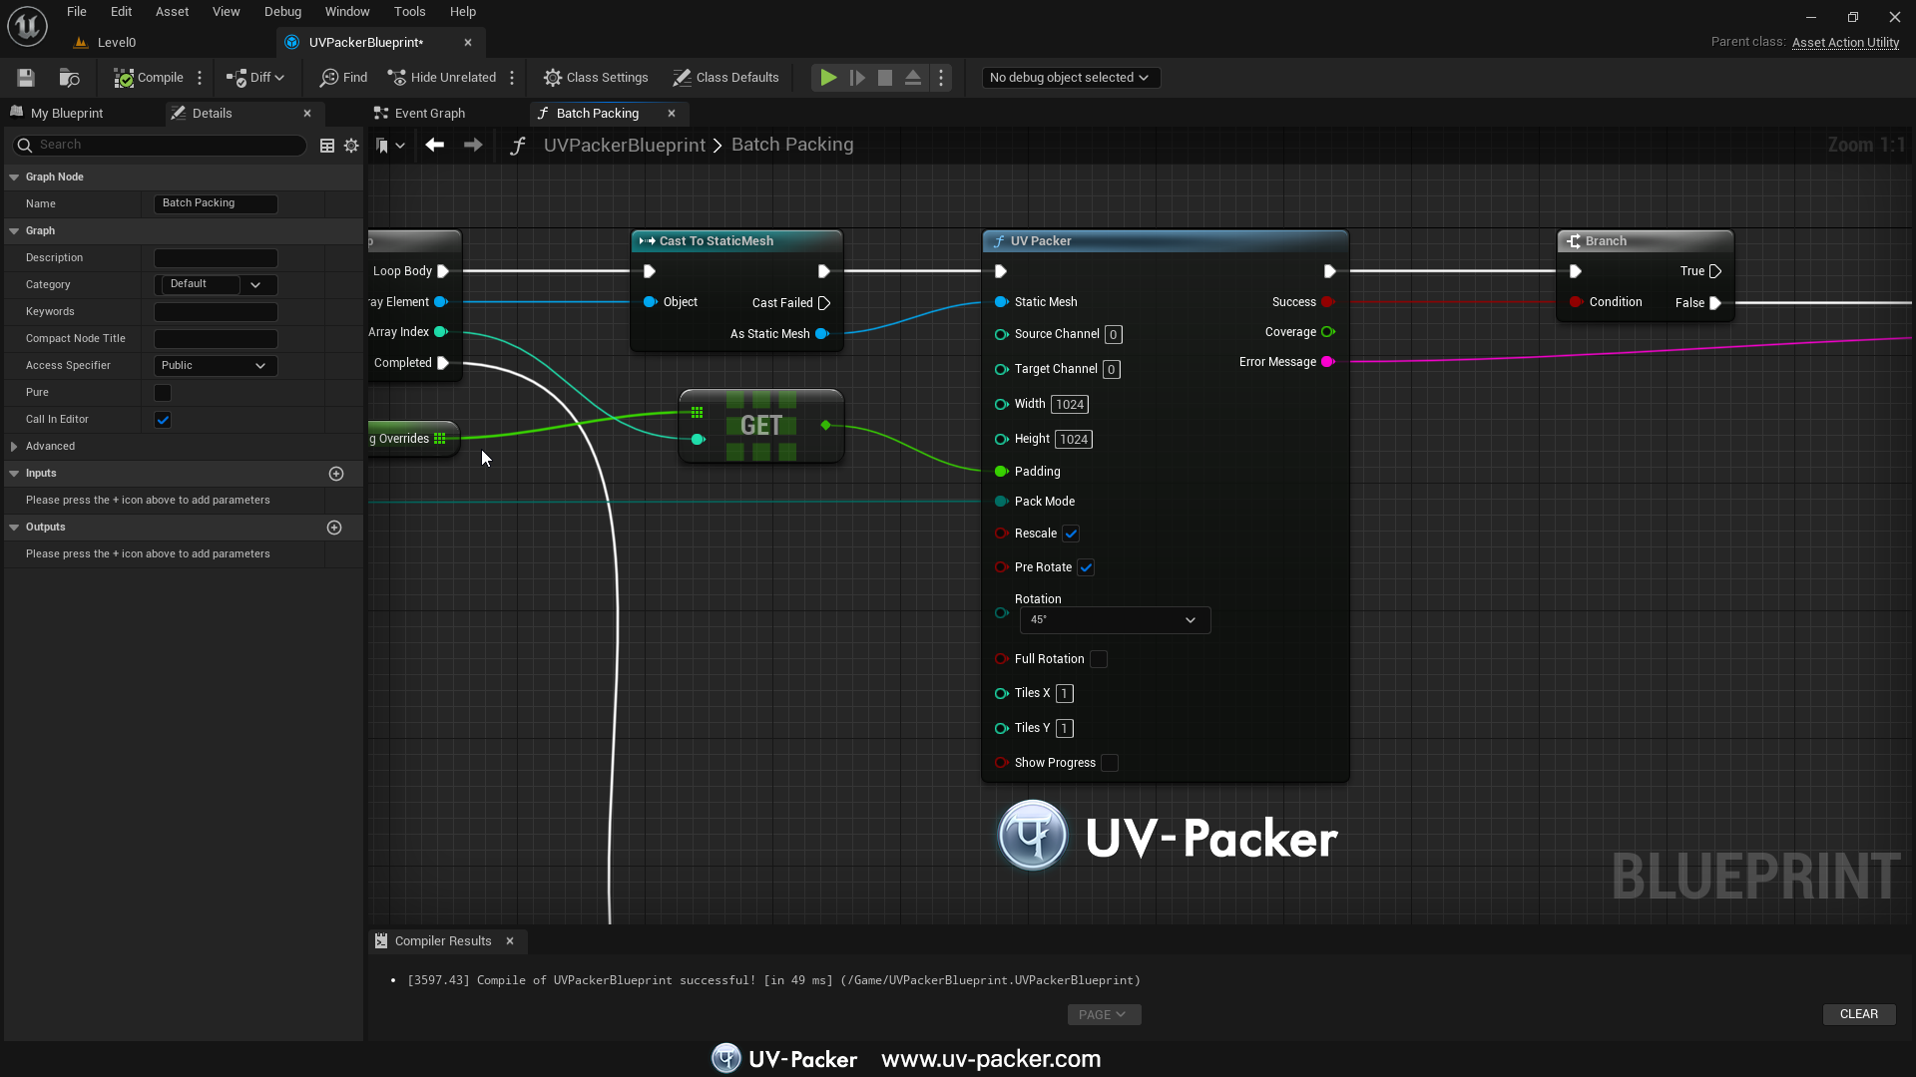
Task: Open the PAGE dropdown
Action: click(1103, 1015)
